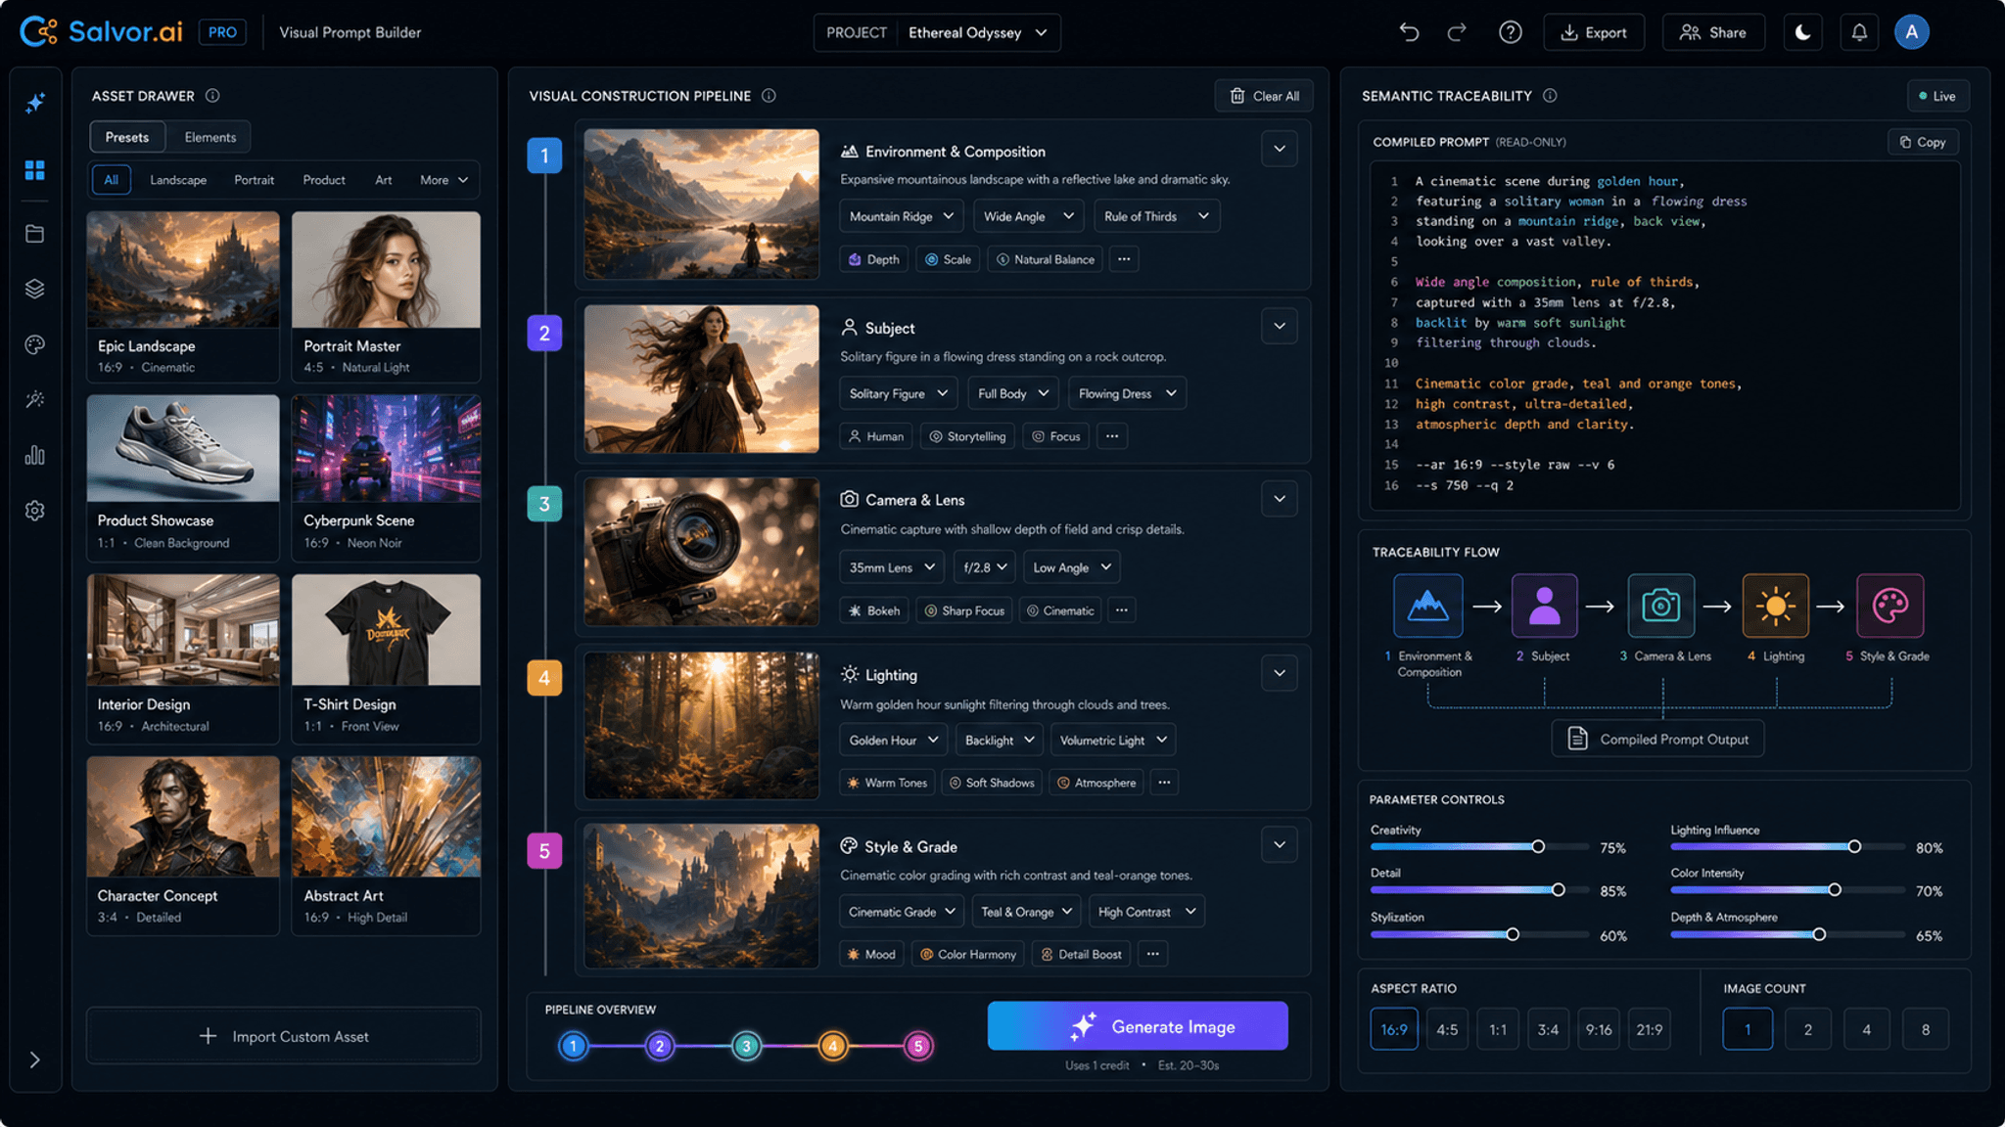
Task: Open the Golden Hour dropdown
Action: click(x=894, y=741)
